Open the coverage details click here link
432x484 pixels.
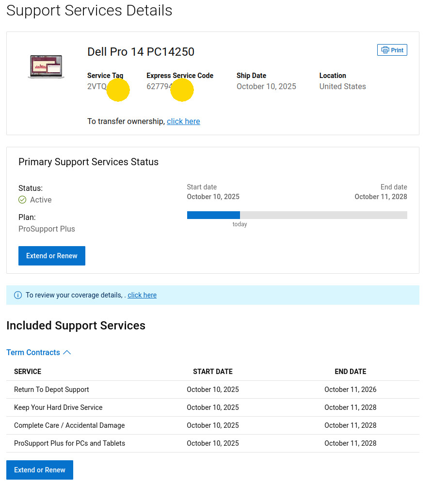142,295
